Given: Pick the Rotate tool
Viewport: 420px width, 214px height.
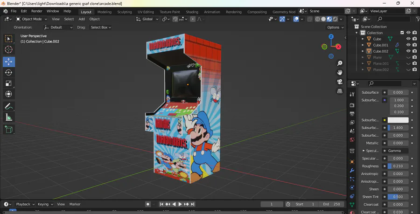Looking at the screenshot, I should click(x=8, y=72).
